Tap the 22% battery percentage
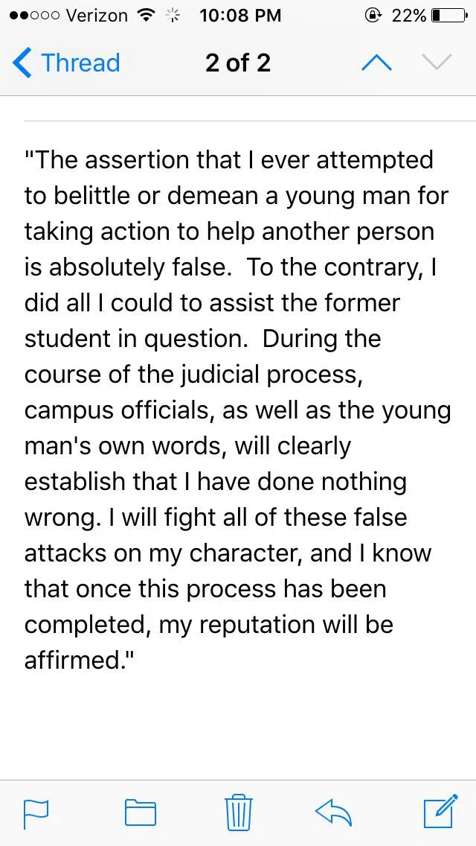This screenshot has width=476, height=846. point(409,16)
